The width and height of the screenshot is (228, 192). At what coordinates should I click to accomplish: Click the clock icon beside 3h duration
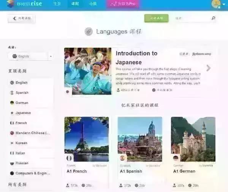pyautogui.click(x=154, y=90)
